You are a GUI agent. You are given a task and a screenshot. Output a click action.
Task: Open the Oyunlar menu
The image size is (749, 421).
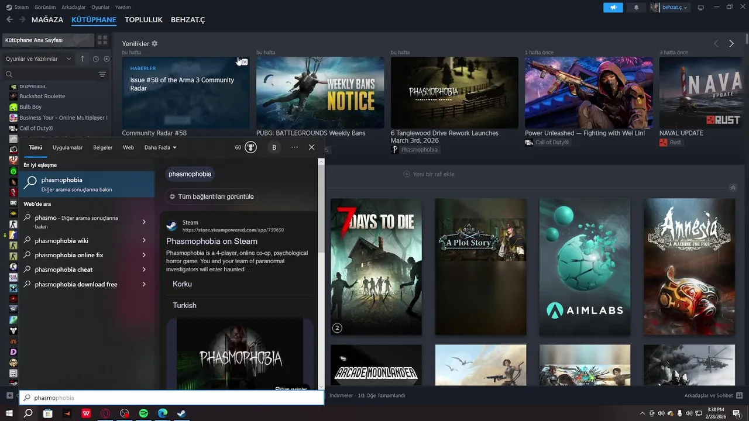[101, 7]
